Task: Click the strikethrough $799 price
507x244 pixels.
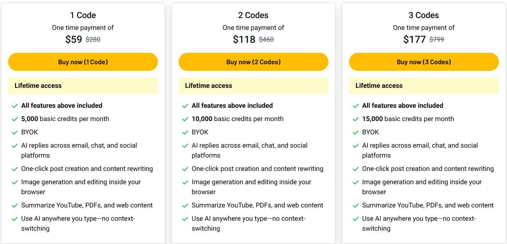Action: point(437,39)
